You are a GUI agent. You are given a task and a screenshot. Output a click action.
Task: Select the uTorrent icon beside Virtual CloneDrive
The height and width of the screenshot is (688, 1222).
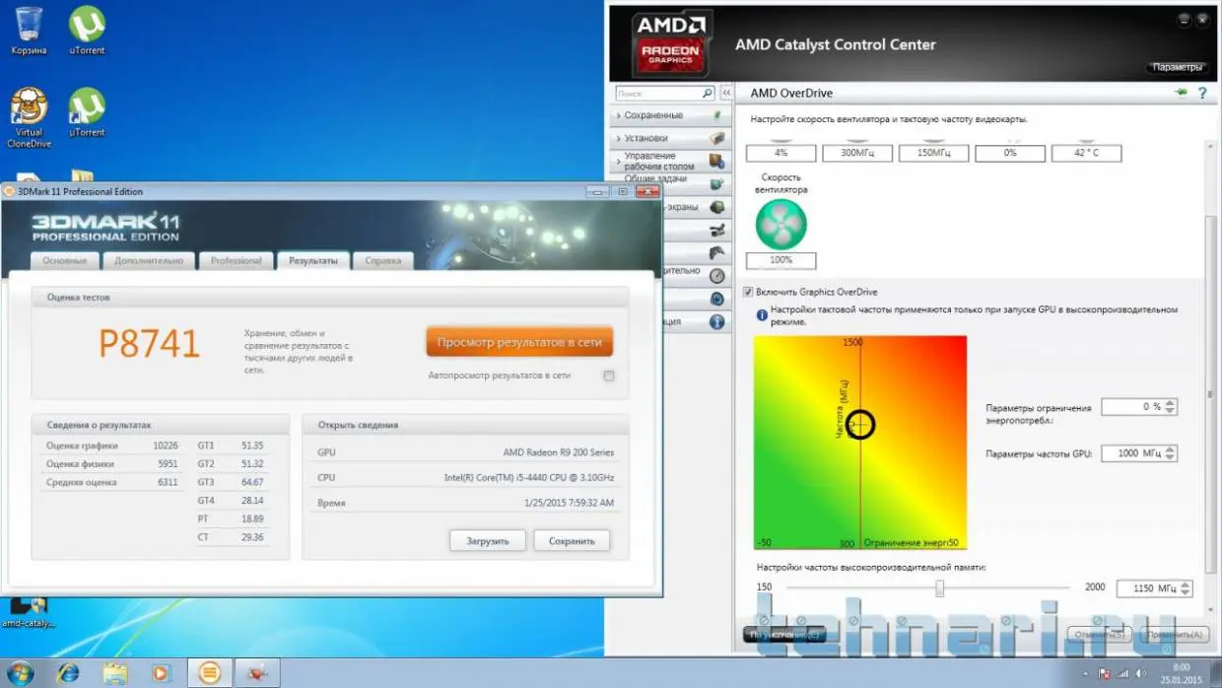(x=87, y=111)
